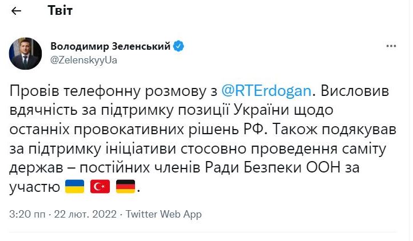This screenshot has width=413, height=241.
Task: Open the three-dot more options menu
Action: tap(391, 46)
